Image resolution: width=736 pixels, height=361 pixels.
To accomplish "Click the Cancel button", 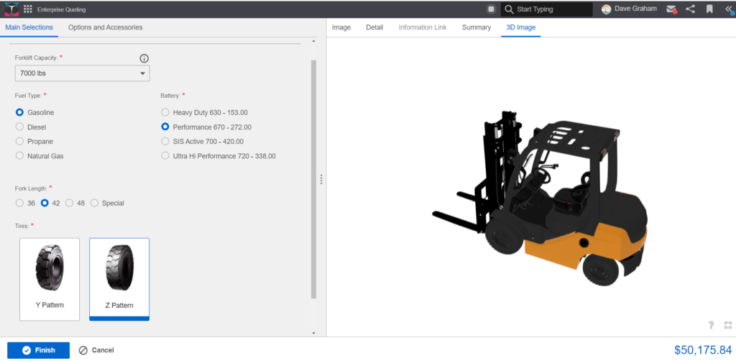I will point(96,350).
